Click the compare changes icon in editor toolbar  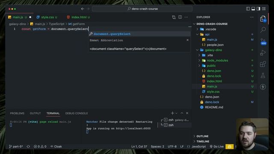174,17
